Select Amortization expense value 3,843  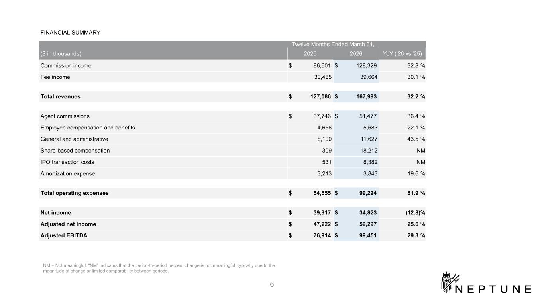click(369, 174)
